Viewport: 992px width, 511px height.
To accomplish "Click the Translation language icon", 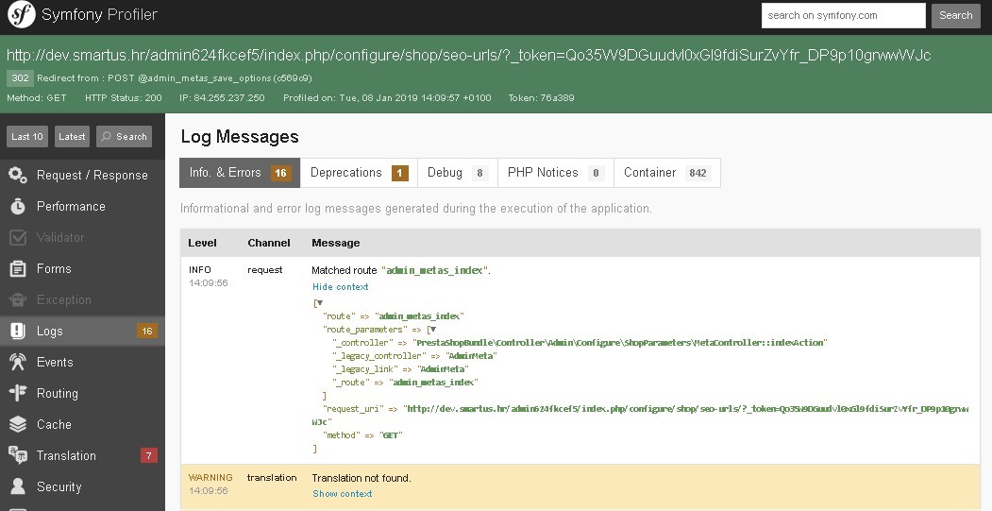I will [18, 454].
